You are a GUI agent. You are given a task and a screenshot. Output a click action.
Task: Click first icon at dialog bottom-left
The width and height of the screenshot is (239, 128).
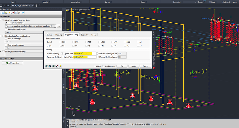[46, 66]
